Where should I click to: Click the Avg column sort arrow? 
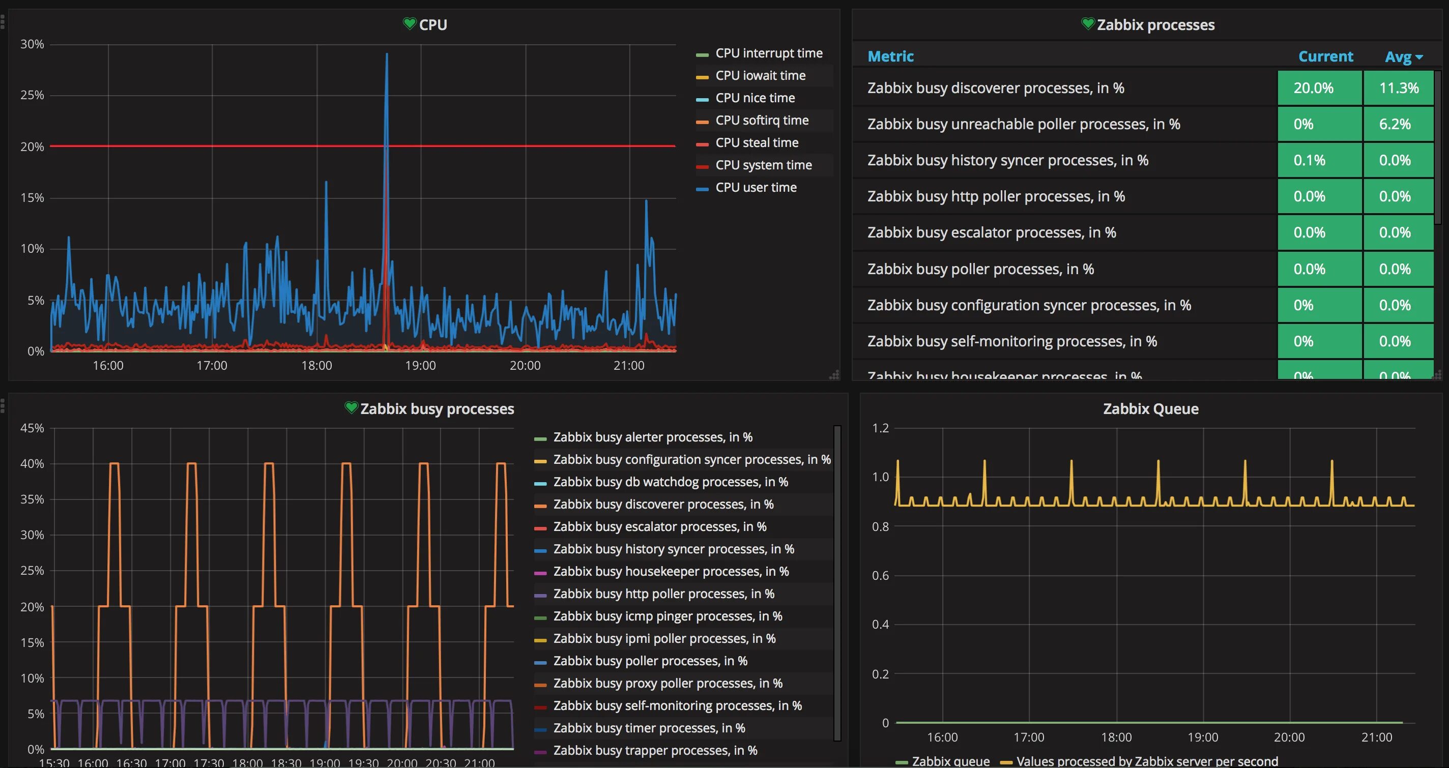(x=1419, y=57)
